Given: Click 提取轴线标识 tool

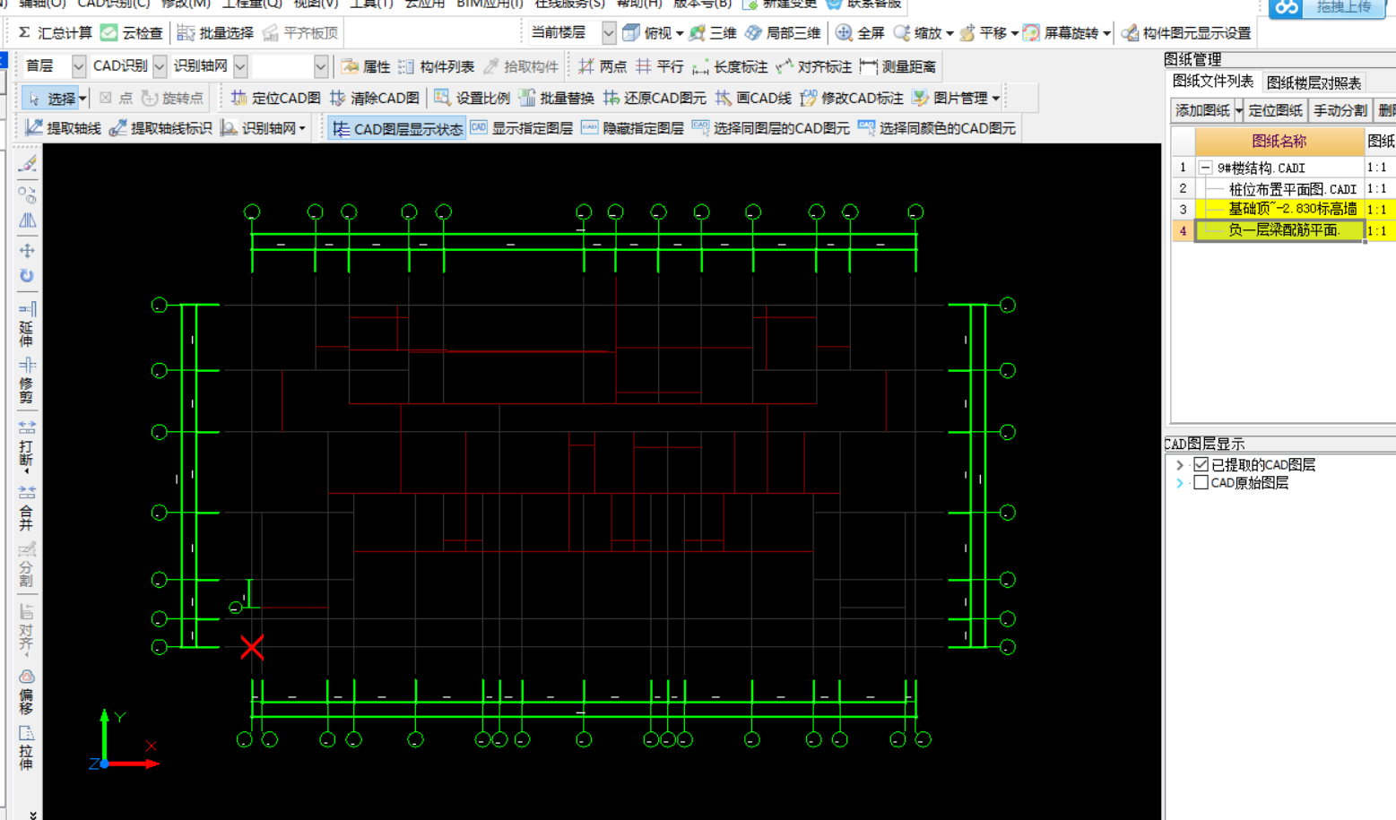Looking at the screenshot, I should 160,128.
